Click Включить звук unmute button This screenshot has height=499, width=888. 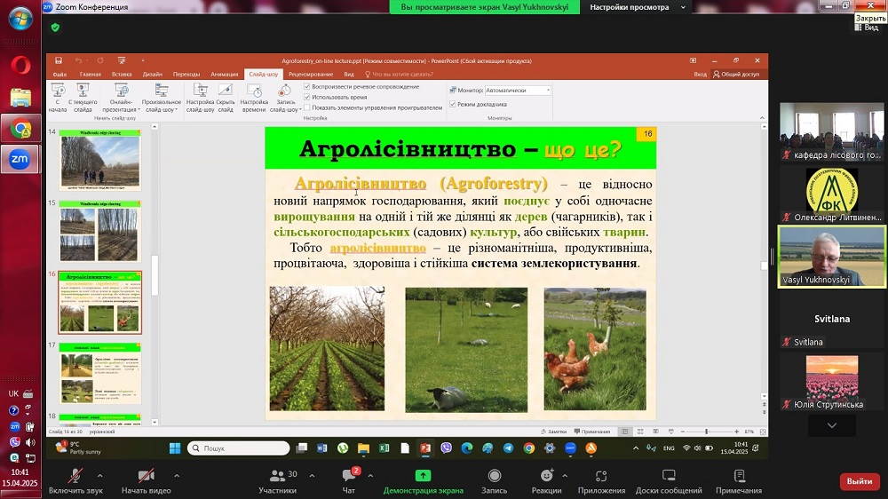point(75,481)
